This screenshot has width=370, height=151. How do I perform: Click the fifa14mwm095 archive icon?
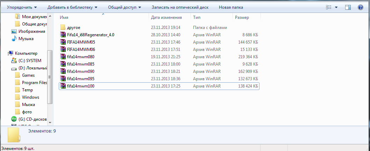click(63, 78)
